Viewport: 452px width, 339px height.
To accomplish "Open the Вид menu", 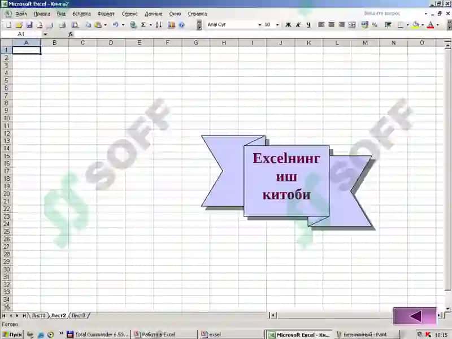I will [61, 14].
